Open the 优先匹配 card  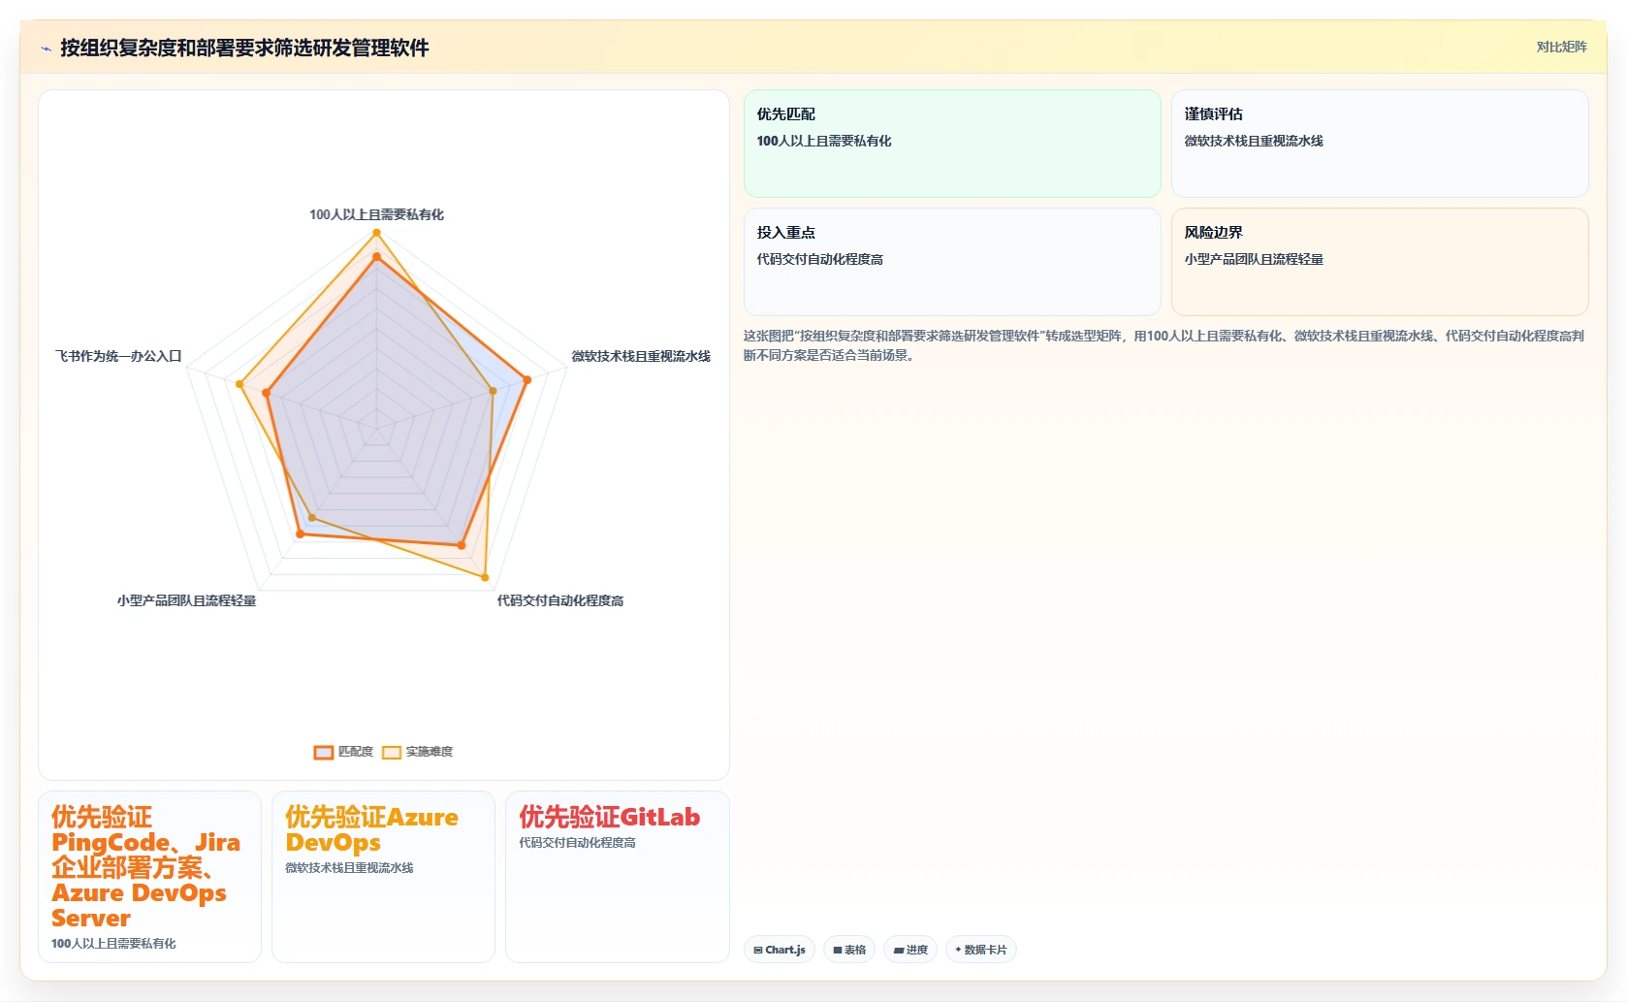pyautogui.click(x=952, y=144)
